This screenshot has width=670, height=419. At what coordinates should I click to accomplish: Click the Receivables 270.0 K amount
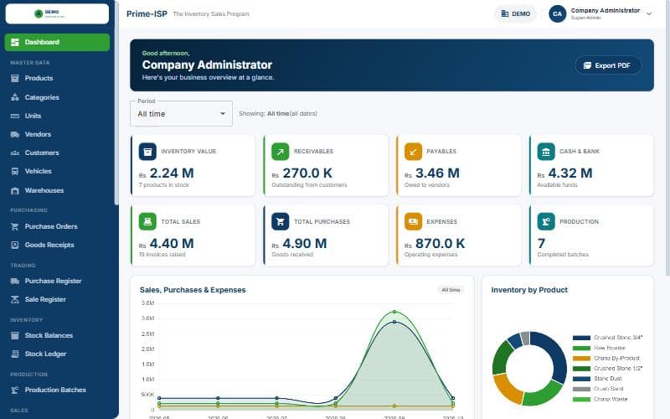pyautogui.click(x=307, y=173)
